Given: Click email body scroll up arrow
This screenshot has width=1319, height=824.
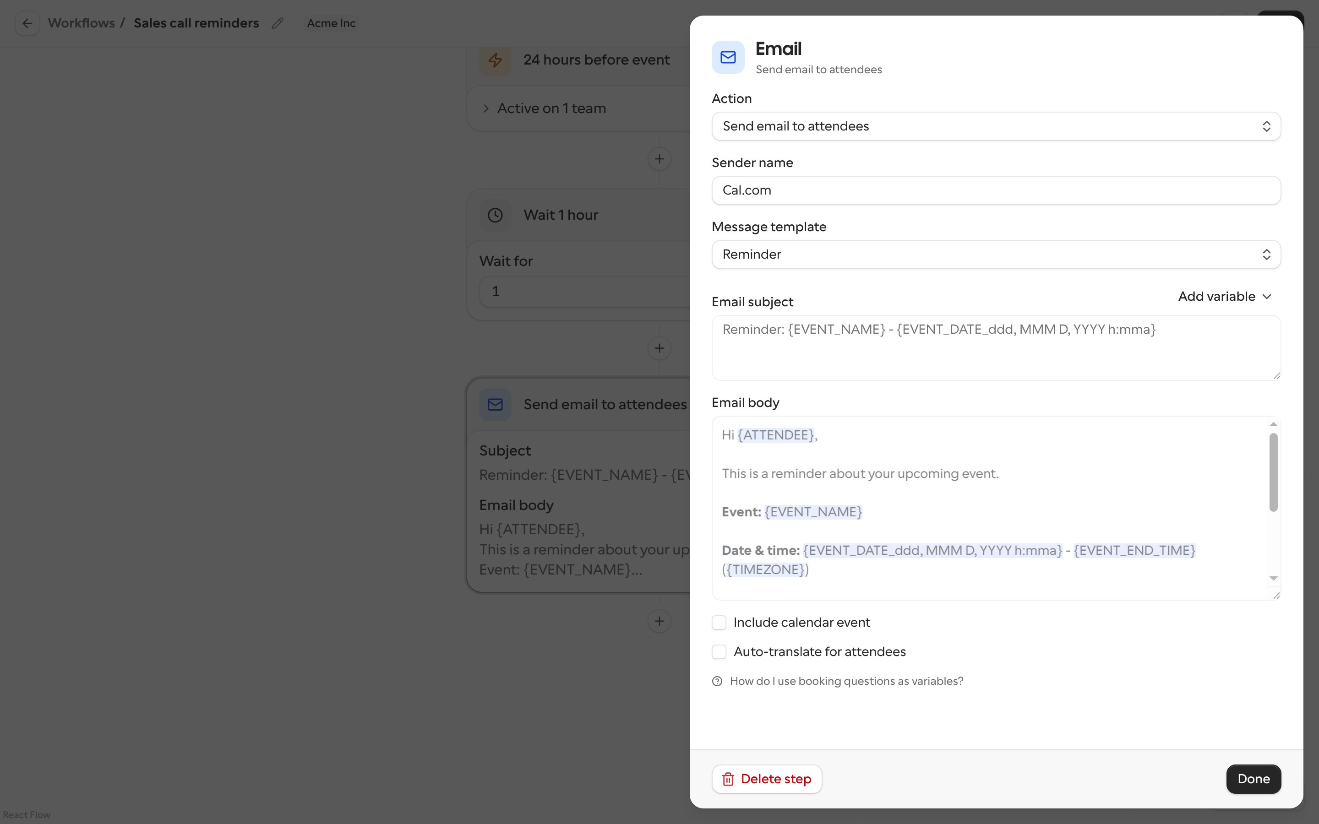Looking at the screenshot, I should point(1273,424).
